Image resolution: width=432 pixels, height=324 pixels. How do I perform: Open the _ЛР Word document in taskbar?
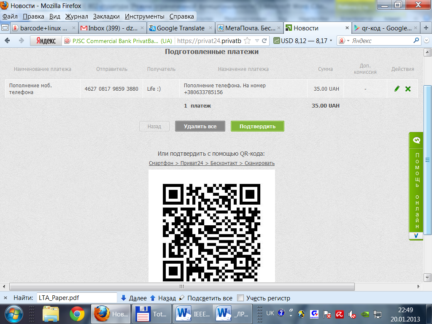pyautogui.click(x=233, y=314)
